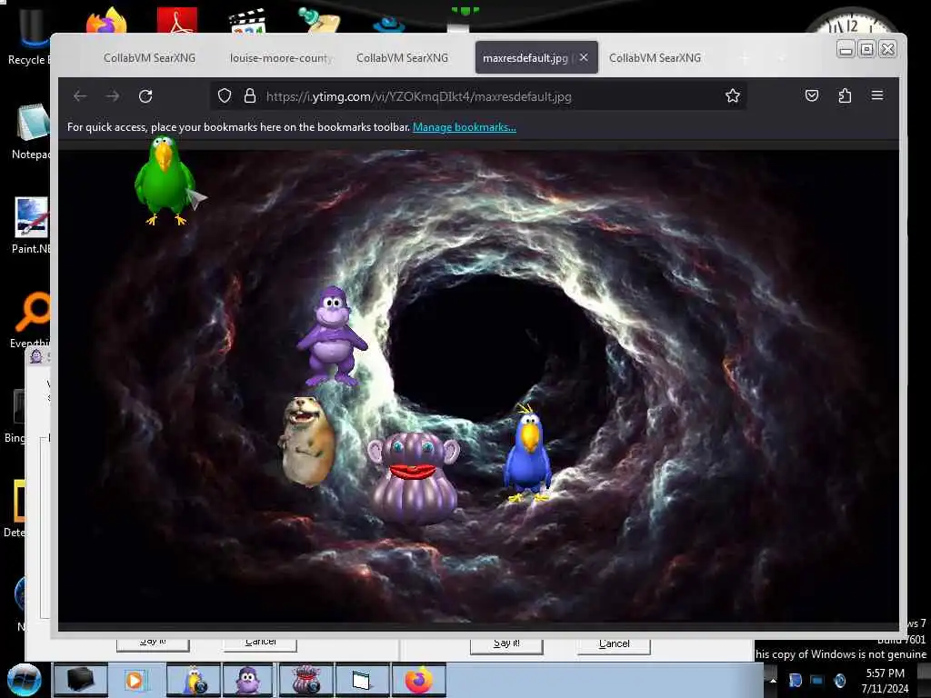Image resolution: width=931 pixels, height=698 pixels.
Task: Click the green parrot agent character
Action: (x=165, y=180)
